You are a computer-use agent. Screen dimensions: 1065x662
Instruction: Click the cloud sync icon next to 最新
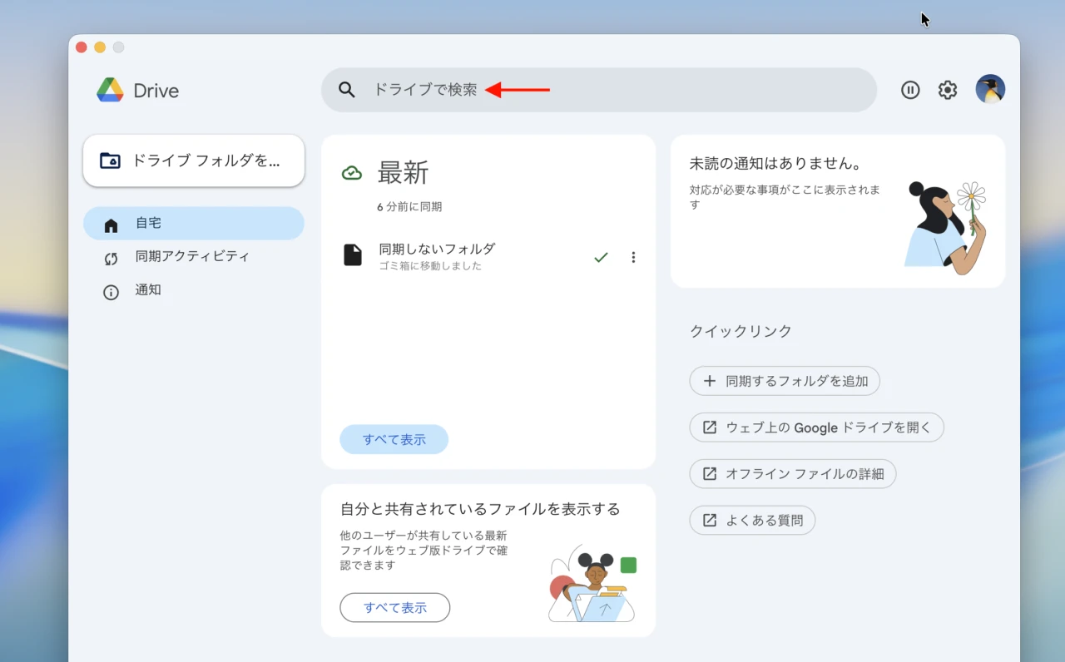[x=352, y=172]
